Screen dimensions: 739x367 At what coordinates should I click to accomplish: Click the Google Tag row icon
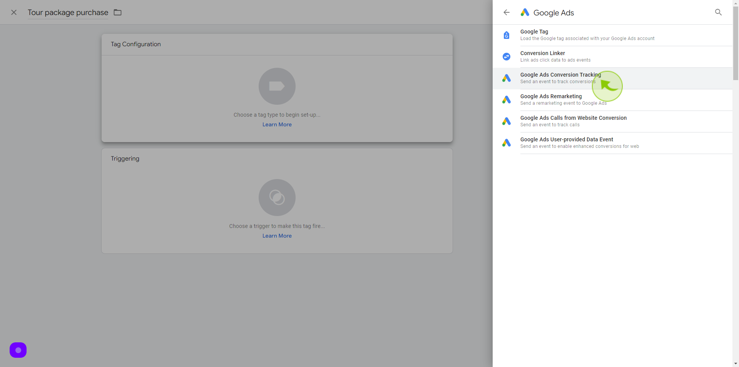click(x=507, y=35)
